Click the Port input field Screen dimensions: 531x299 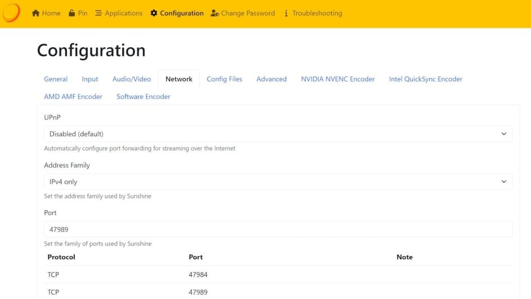[x=278, y=229]
